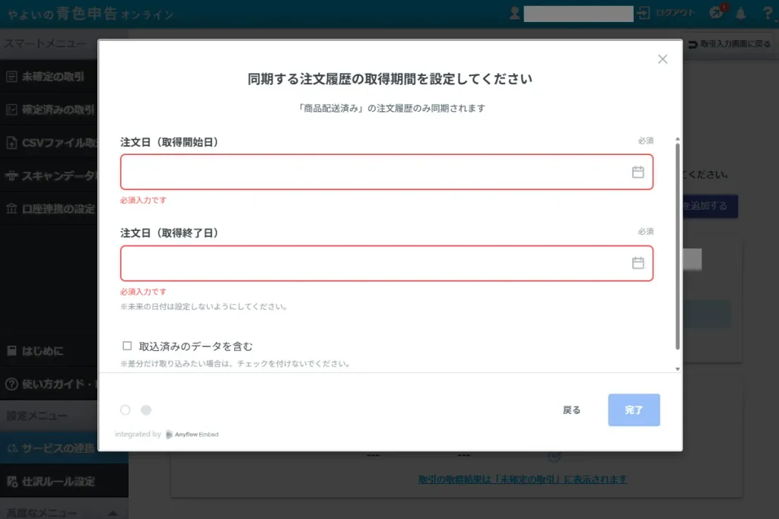Screen dimensions: 779x519
Task: Click the user account icon in header
Action: point(515,14)
